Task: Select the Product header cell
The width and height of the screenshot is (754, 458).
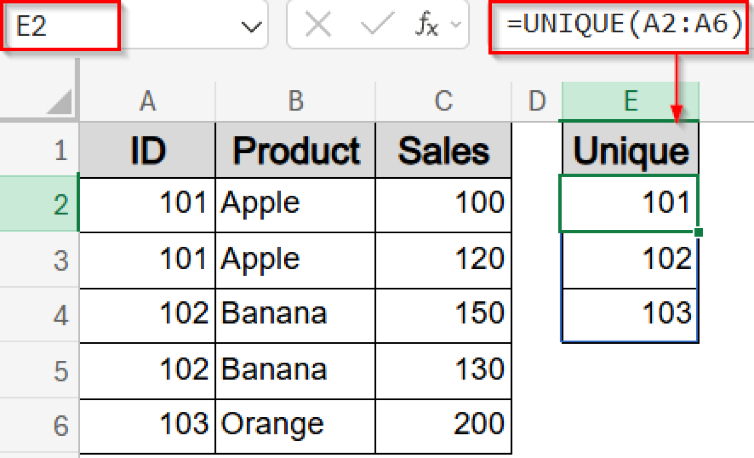Action: tap(295, 150)
